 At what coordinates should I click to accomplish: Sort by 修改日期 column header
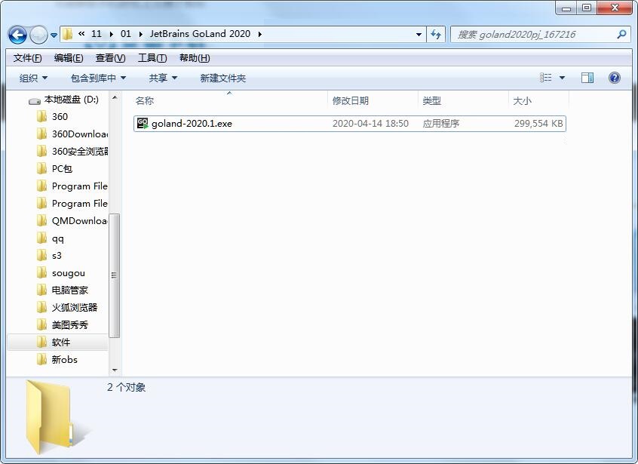click(373, 100)
